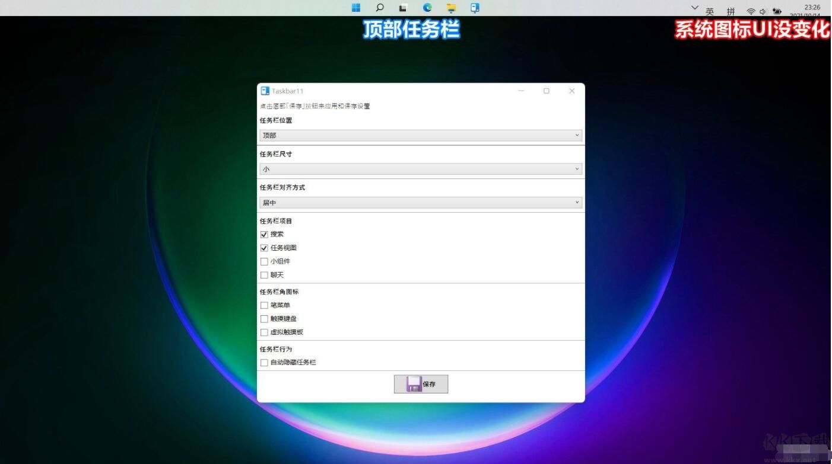Click the Taskbar11 window title text
This screenshot has height=464, width=832.
[288, 91]
